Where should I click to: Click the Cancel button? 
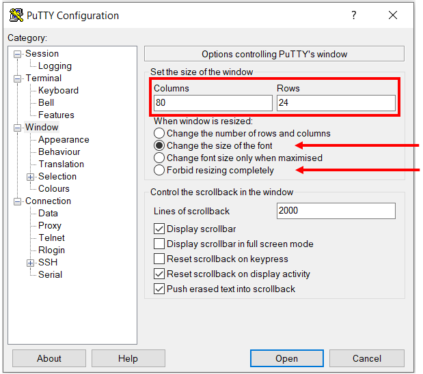(366, 358)
